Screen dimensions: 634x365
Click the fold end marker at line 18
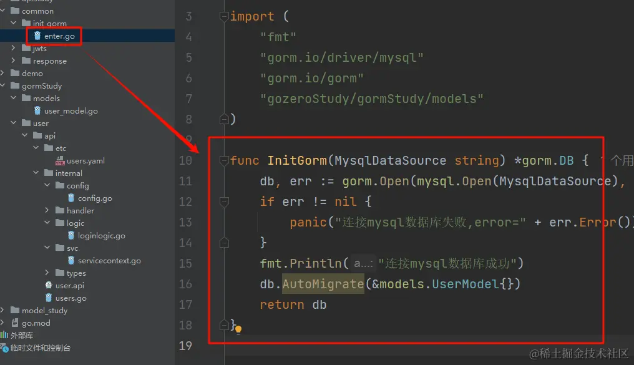(x=224, y=324)
